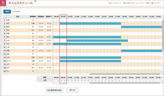164x96 pixels.
Task: Click the name list's right scroll arrow
Action: [x=52, y=74]
